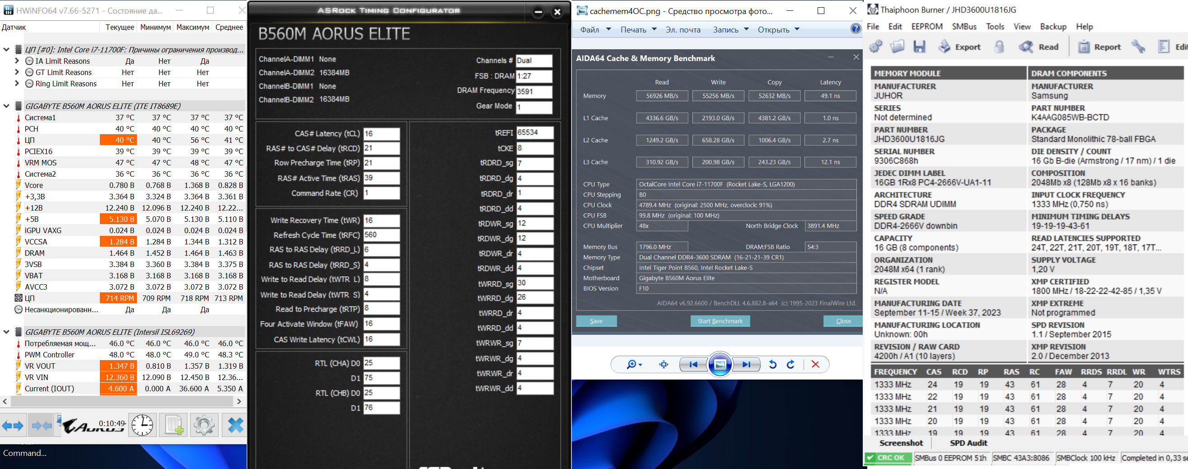
Task: Switch to the SPD Audit tab in Thaiphoon
Action: 968,443
